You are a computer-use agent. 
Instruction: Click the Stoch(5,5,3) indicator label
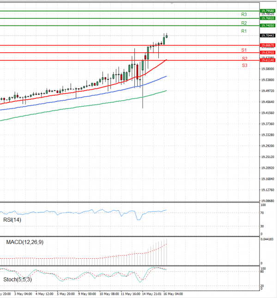pos(18,280)
